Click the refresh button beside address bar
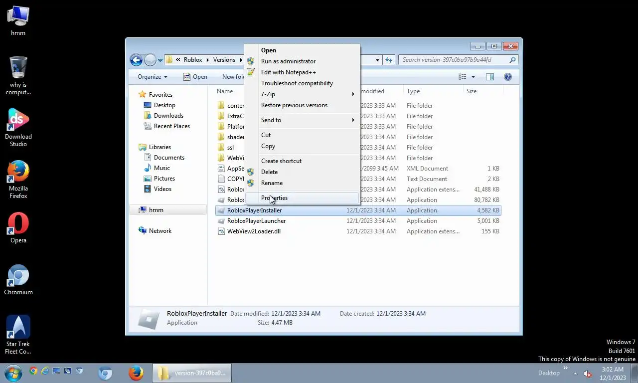638x383 pixels. coord(389,60)
